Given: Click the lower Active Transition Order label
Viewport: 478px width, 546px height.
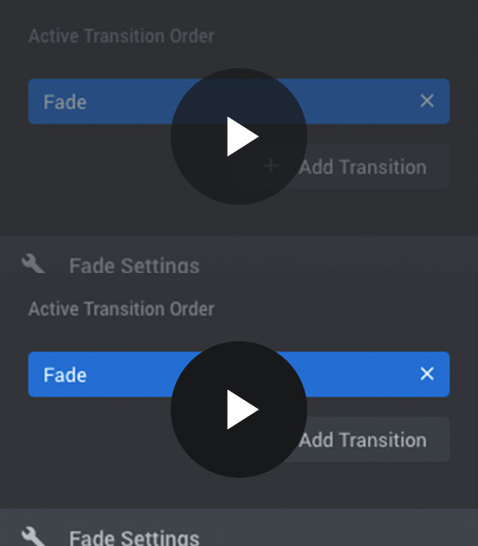Looking at the screenshot, I should point(121,309).
